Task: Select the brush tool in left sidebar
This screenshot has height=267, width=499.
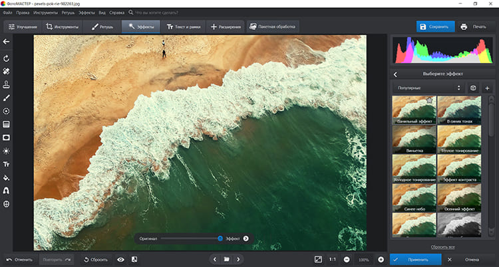Action: click(x=6, y=98)
